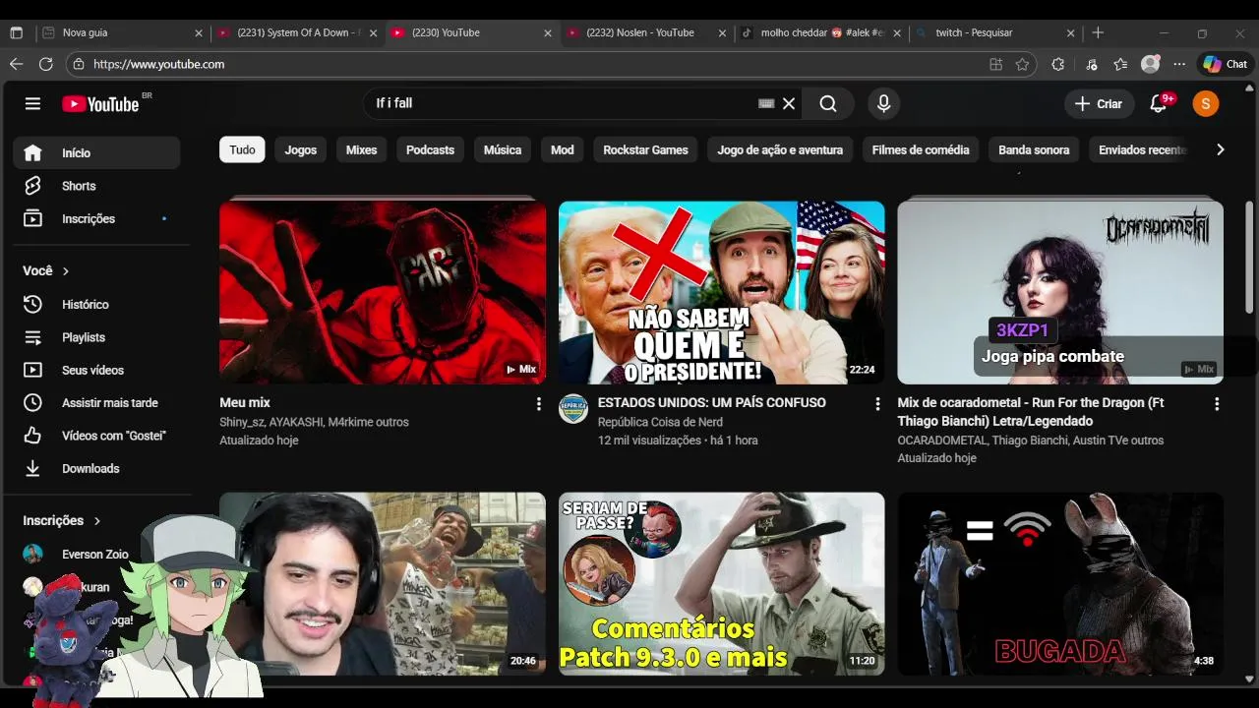This screenshot has width=1259, height=708.
Task: Open browser settings three-dot menu
Action: point(1181,64)
